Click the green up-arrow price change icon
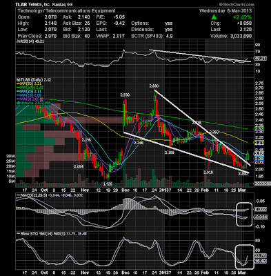 (x=214, y=17)
